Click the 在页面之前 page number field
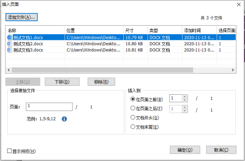The height and width of the screenshot is (161, 245). pos(176,98)
